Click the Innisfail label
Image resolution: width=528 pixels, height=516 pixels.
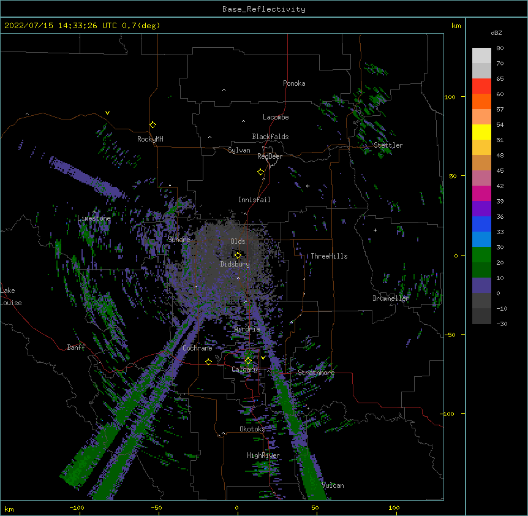point(254,200)
